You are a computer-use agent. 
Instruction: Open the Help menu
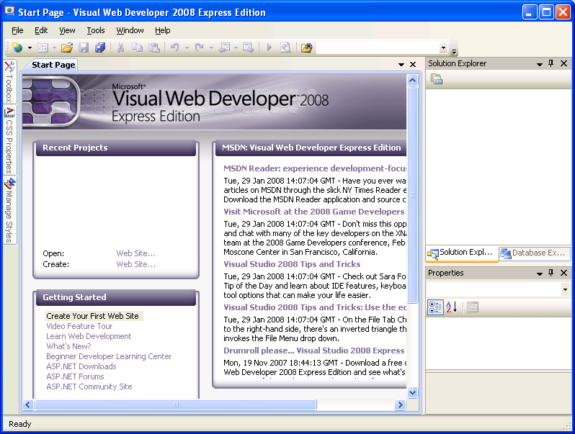pos(162,30)
